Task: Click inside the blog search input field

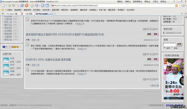Action: [x=169, y=44]
